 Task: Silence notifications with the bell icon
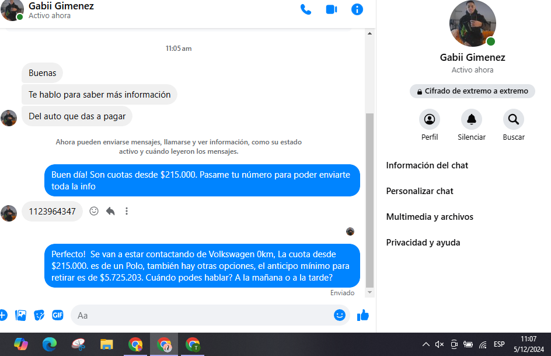pyautogui.click(x=471, y=120)
